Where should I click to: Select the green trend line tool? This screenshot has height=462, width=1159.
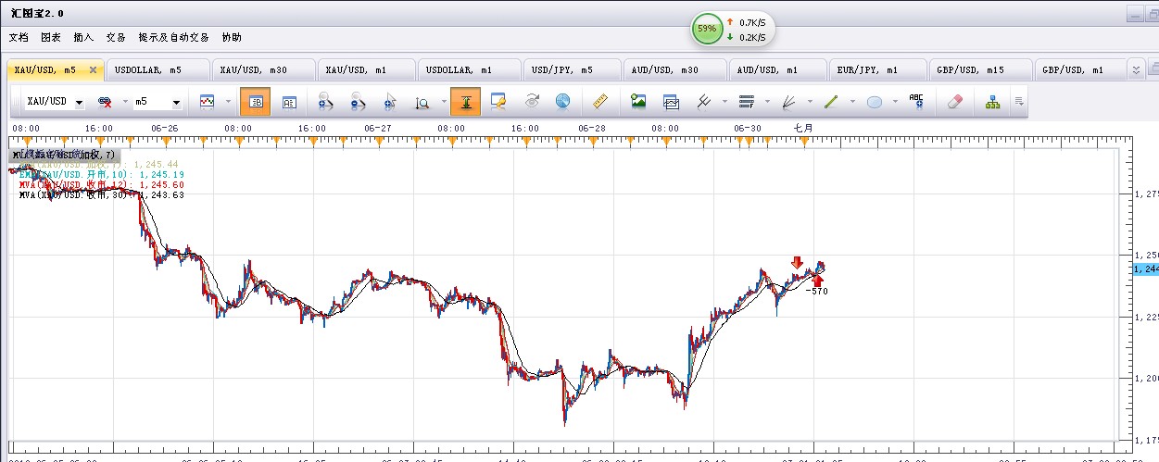point(831,102)
